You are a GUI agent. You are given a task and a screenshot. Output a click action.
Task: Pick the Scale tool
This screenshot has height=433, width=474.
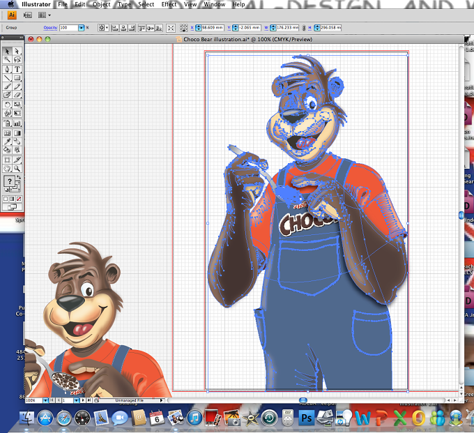click(x=17, y=105)
